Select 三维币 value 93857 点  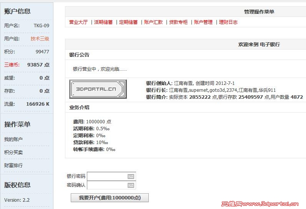[38, 65]
